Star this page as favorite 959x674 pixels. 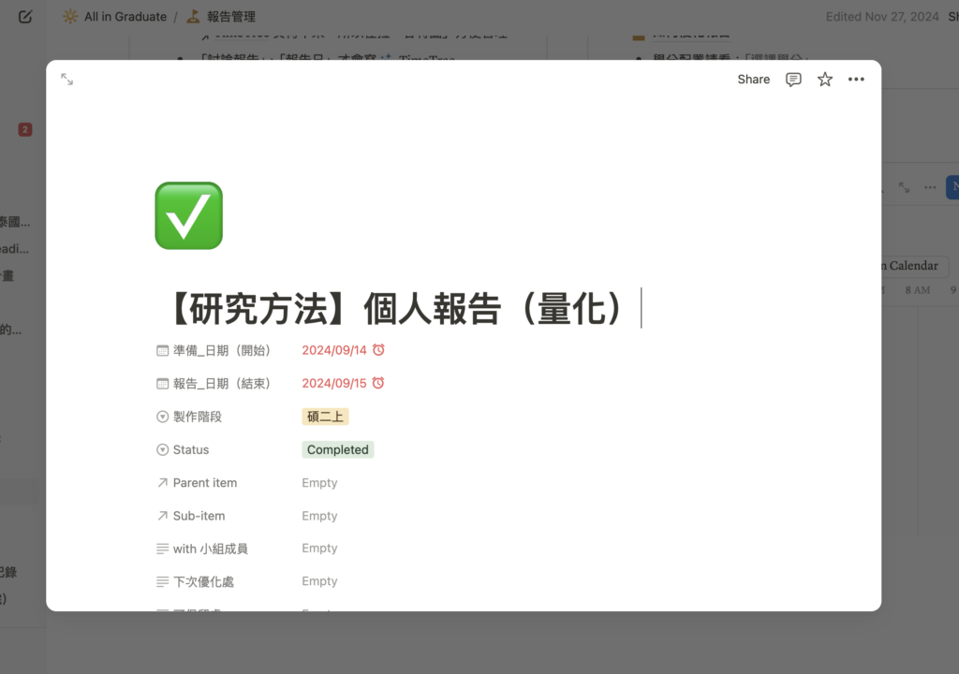tap(825, 80)
